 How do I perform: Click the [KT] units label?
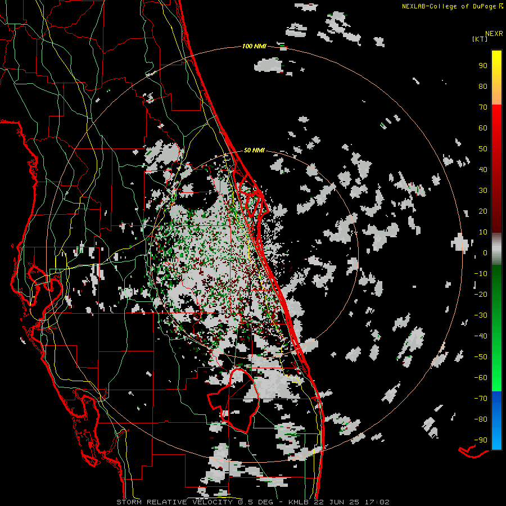tap(480, 39)
